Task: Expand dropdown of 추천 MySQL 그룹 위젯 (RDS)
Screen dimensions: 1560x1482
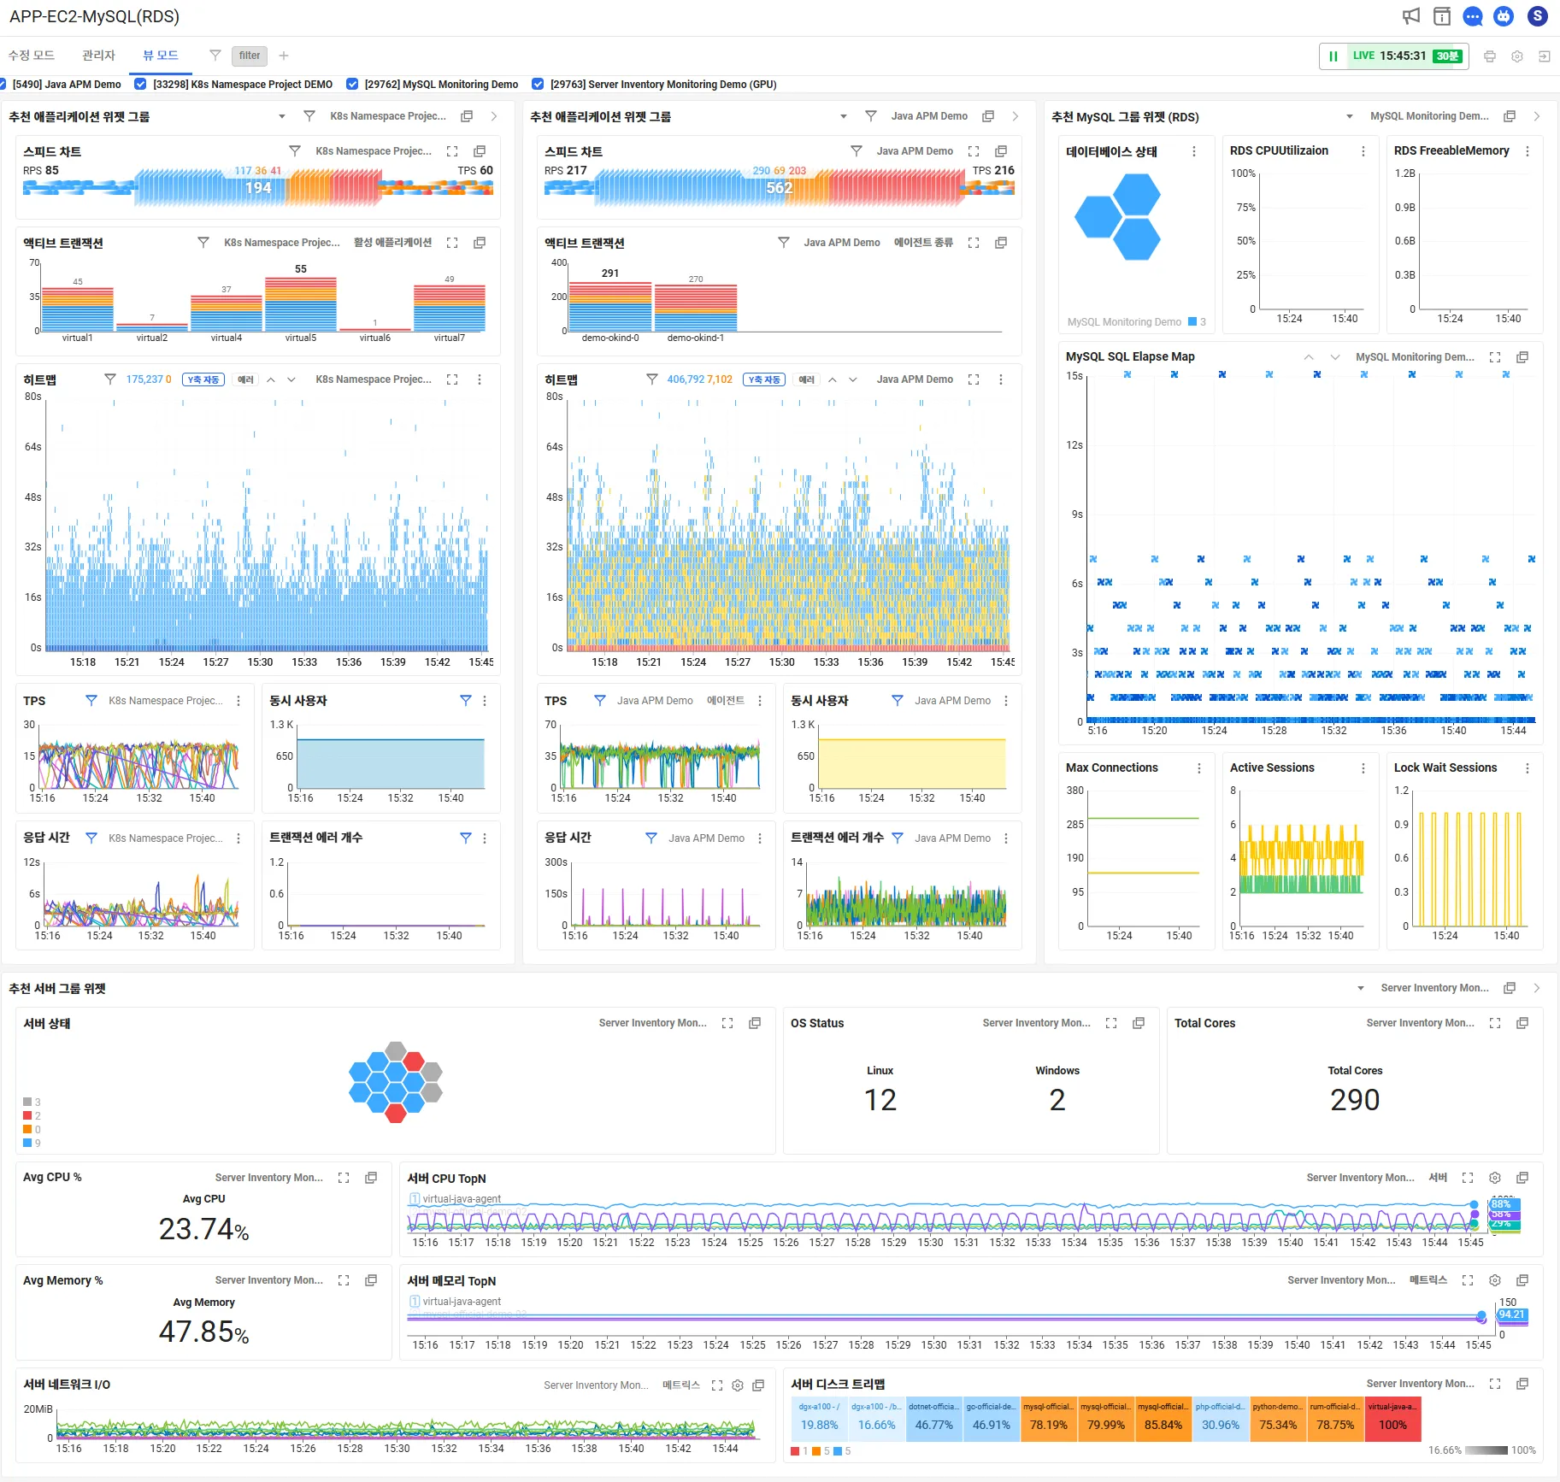Action: 1350,116
